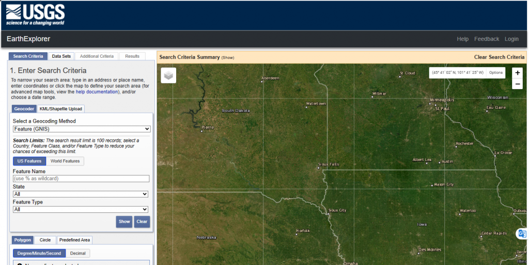The height and width of the screenshot is (265, 529).
Task: Open the help documentation link
Action: coord(97,92)
